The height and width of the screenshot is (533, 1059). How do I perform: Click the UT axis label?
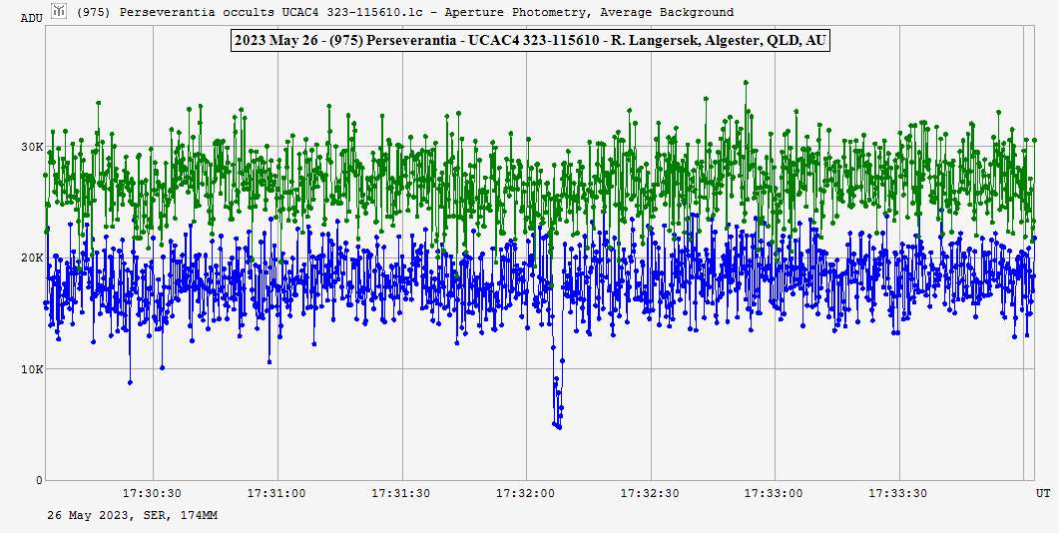(1043, 494)
